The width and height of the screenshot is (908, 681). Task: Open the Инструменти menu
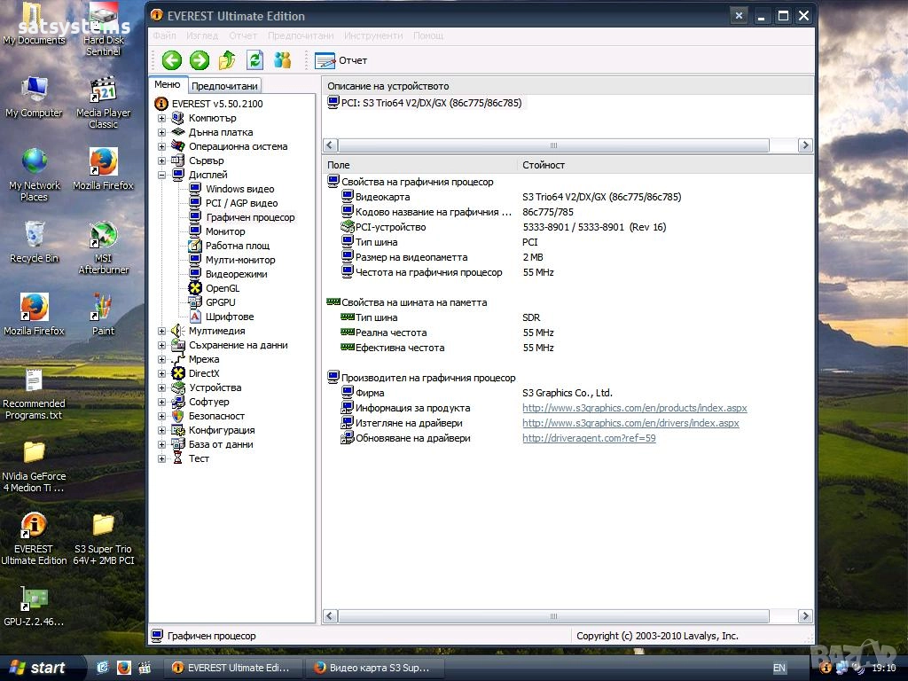[x=373, y=35]
